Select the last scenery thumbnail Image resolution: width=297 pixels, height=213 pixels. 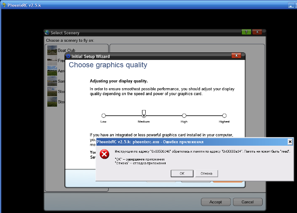click(52, 102)
